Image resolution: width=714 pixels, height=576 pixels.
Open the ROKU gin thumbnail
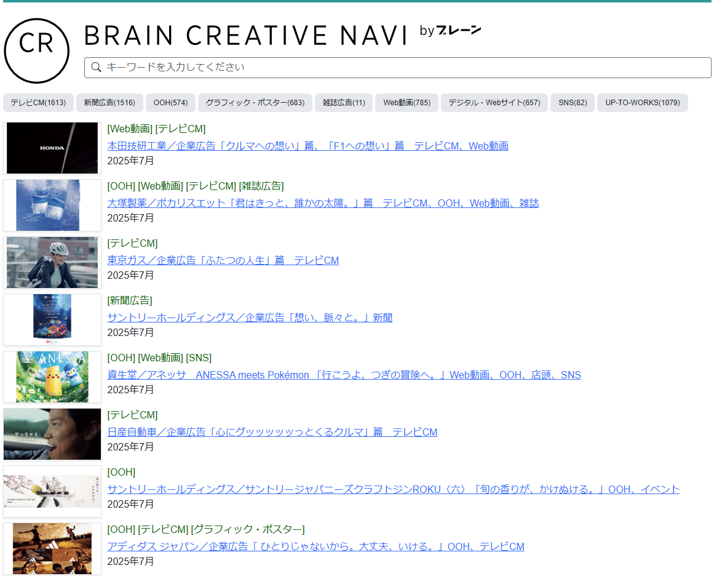[x=52, y=491]
